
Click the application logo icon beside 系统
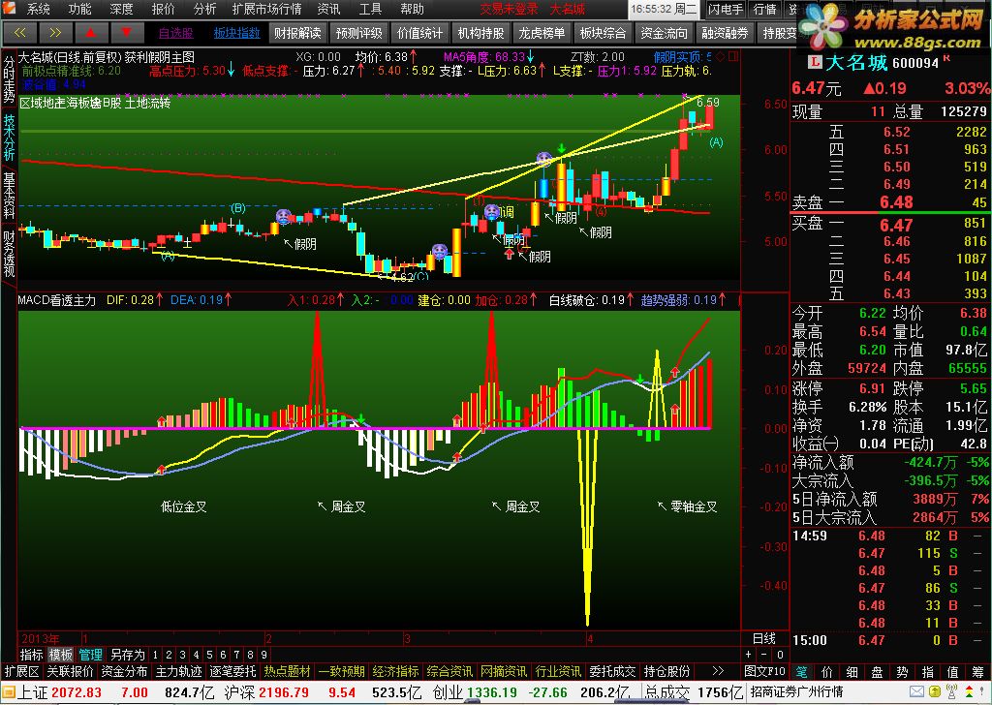[x=10, y=9]
